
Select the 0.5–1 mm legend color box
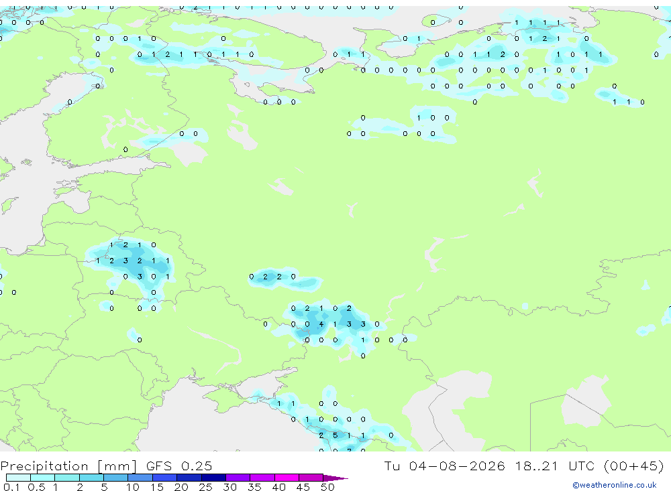pyautogui.click(x=43, y=478)
